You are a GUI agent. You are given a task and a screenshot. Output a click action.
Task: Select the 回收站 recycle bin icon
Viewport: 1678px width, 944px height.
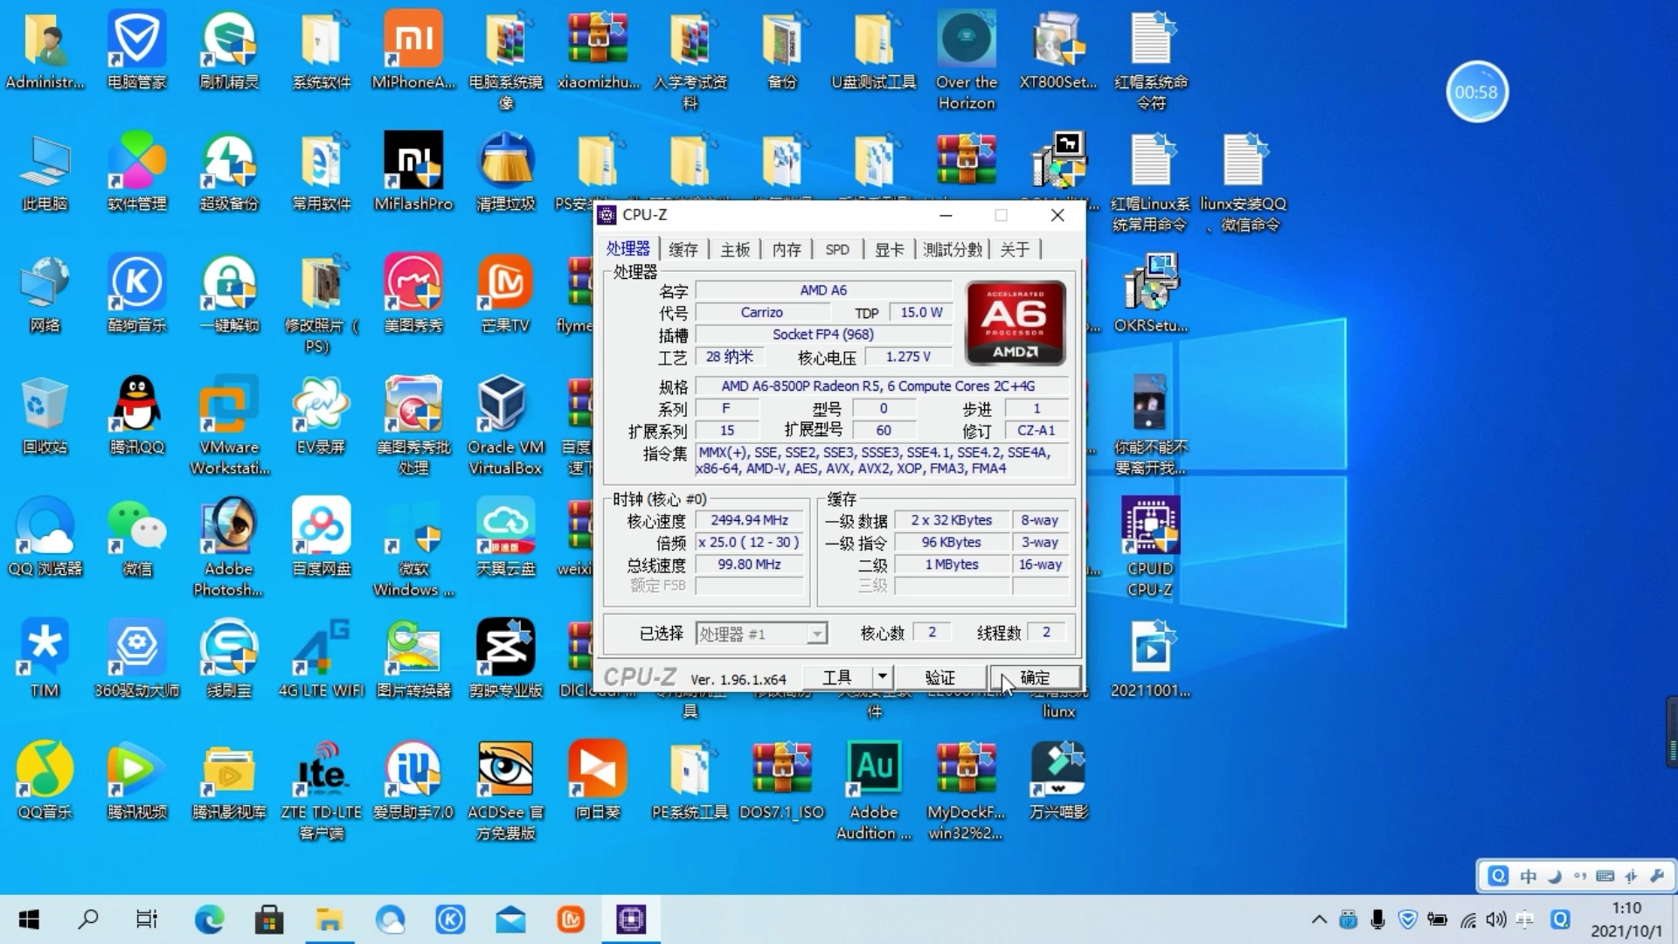coord(45,415)
